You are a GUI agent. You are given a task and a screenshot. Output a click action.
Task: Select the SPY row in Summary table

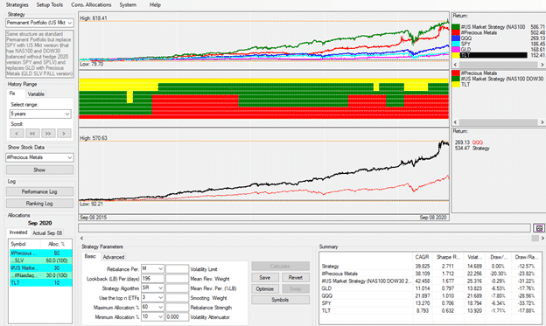(430, 303)
